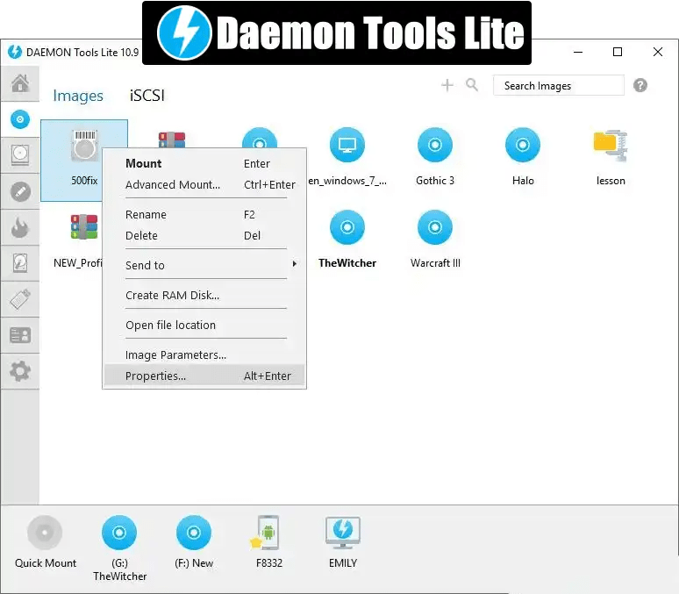The width and height of the screenshot is (679, 594).
Task: Select the 500fix image thumbnail
Action: (x=84, y=161)
